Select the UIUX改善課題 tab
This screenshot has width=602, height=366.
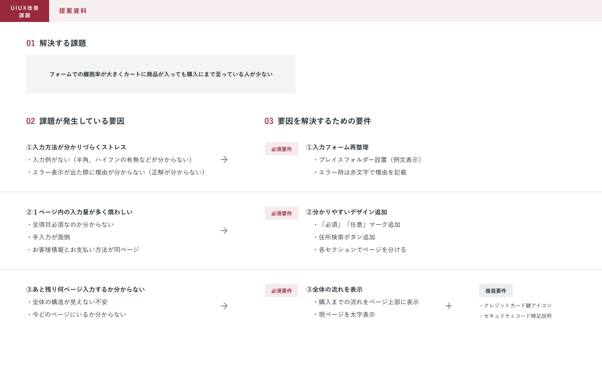coord(25,11)
